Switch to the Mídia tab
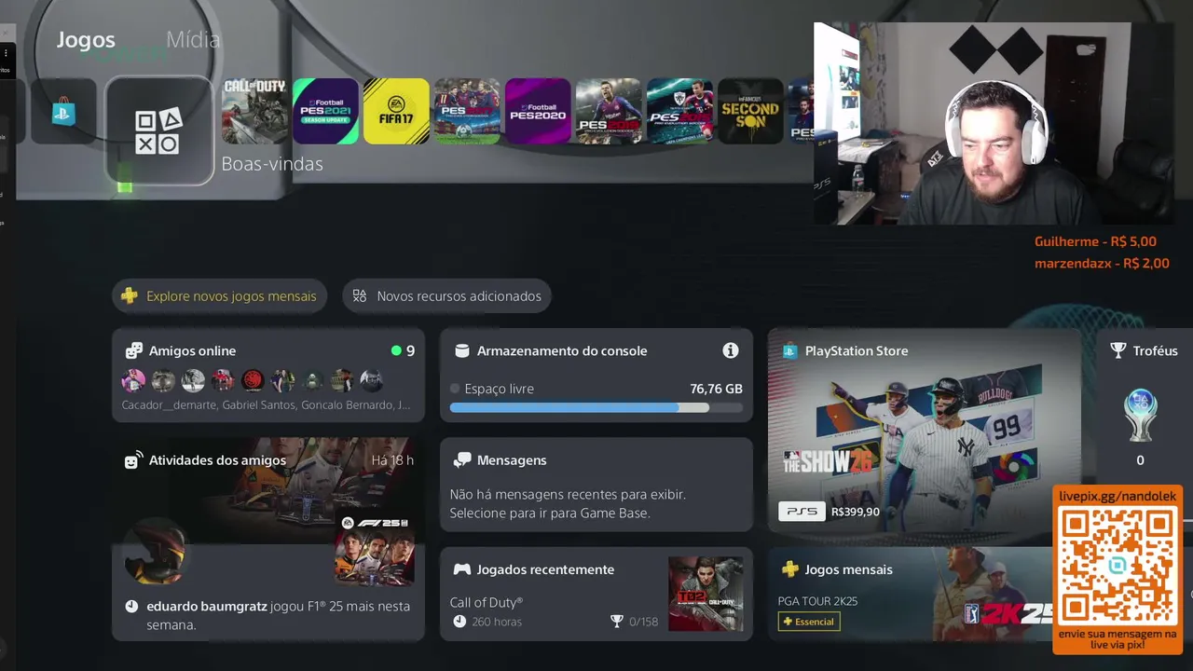 point(193,39)
